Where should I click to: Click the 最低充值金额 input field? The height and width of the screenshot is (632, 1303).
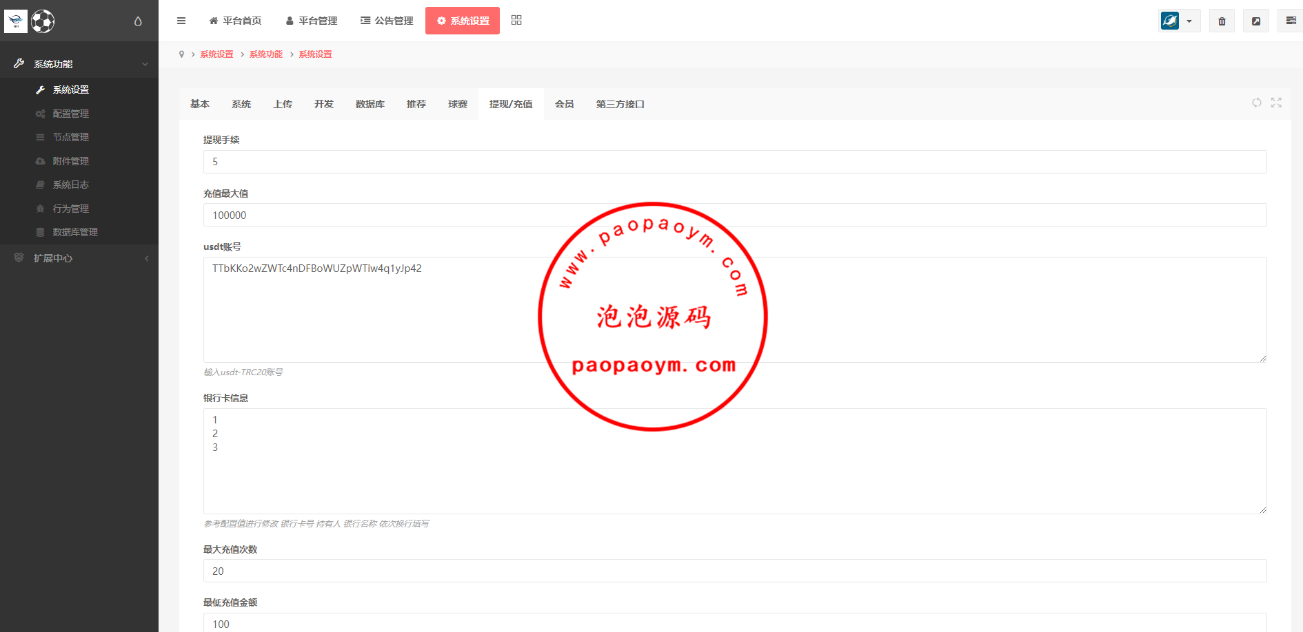click(x=735, y=623)
